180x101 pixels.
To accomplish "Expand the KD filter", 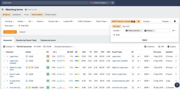I will (x=31, y=21).
